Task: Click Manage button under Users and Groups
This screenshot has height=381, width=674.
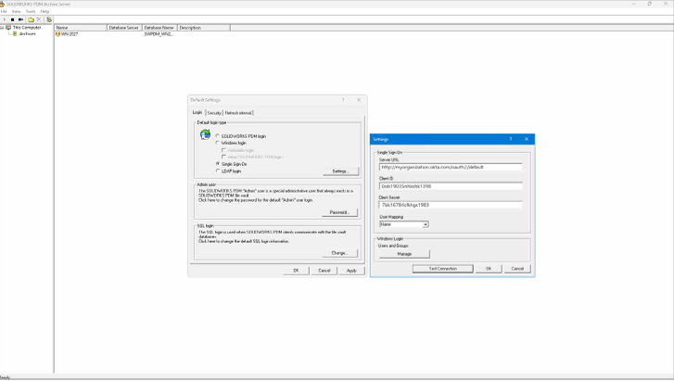Action: tap(404, 254)
